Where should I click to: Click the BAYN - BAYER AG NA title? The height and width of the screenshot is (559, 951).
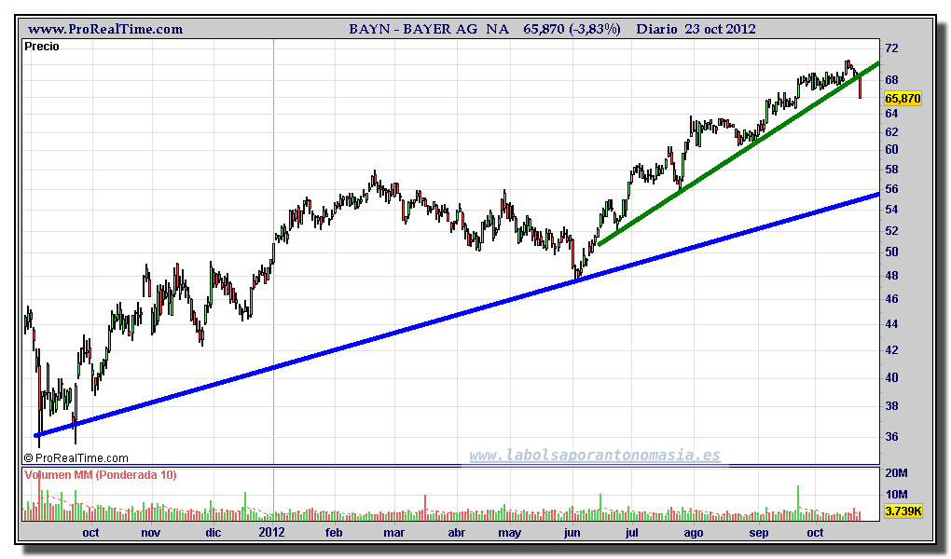coord(429,29)
